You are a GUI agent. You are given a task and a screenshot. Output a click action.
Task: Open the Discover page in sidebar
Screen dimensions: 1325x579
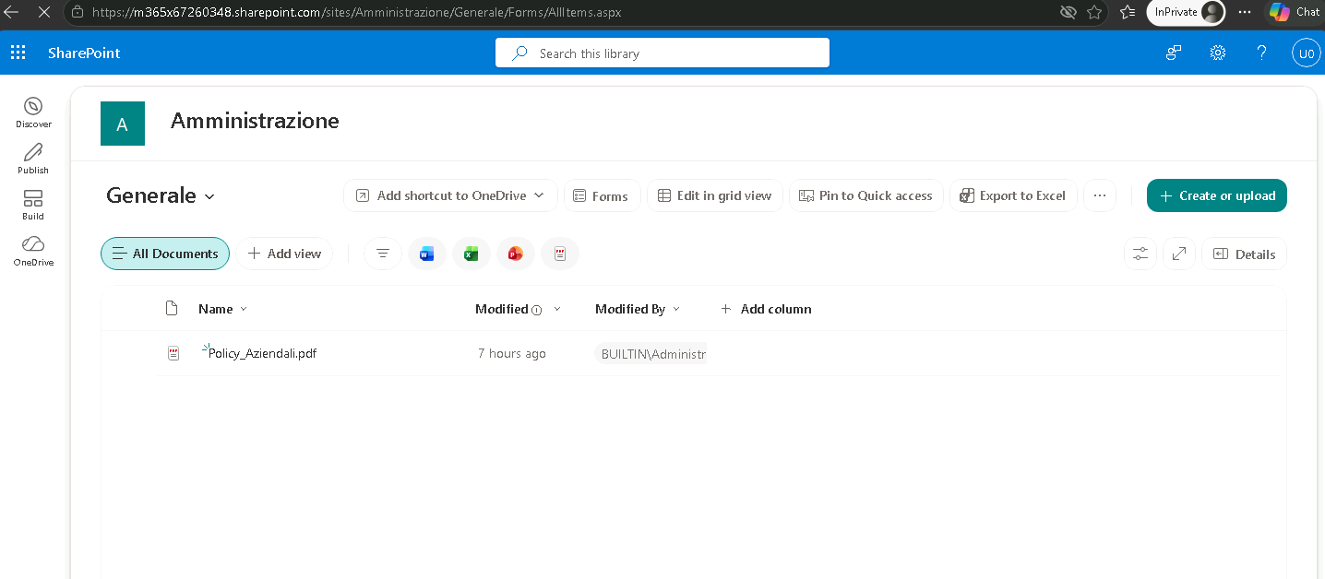[33, 112]
